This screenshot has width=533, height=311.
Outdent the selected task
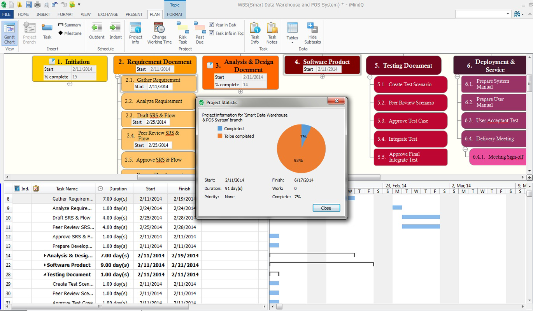pyautogui.click(x=96, y=31)
